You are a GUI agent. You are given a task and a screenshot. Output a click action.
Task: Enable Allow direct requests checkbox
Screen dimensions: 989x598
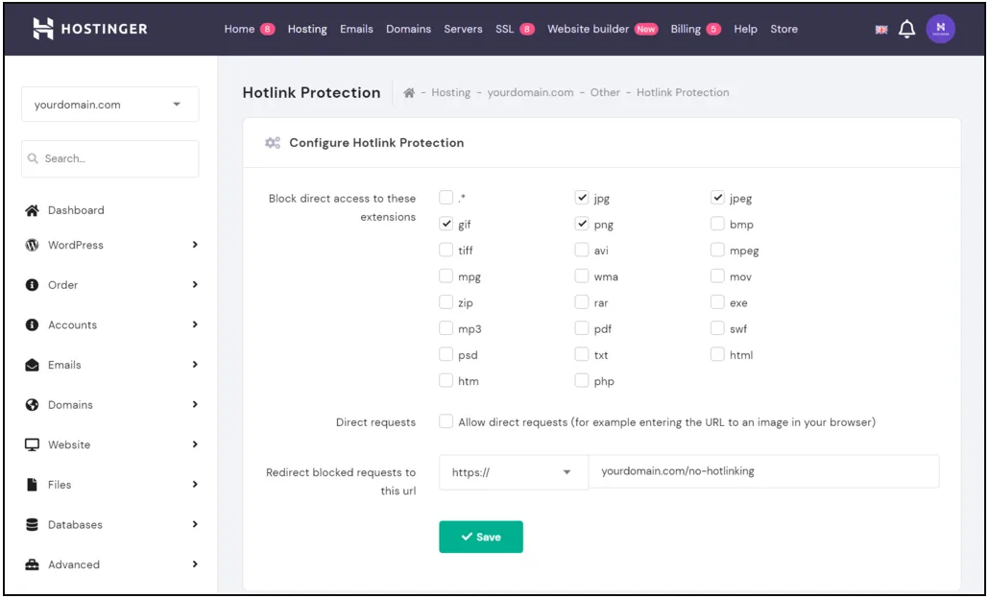point(446,421)
